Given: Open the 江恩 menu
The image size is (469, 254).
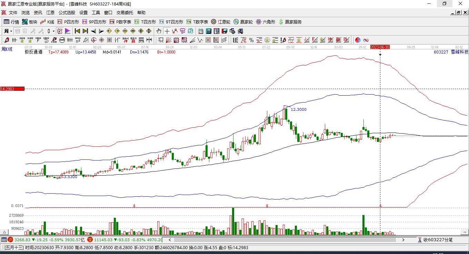Looking at the screenshot, I should tap(50, 13).
